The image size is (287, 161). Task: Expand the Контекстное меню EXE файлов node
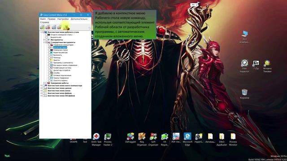(41, 96)
